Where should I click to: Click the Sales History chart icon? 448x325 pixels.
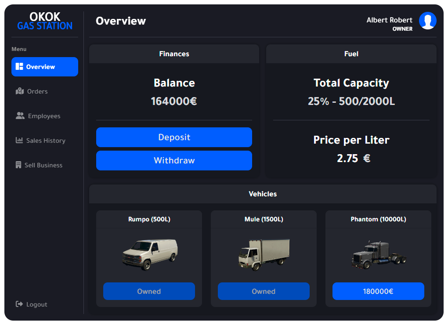pos(19,141)
